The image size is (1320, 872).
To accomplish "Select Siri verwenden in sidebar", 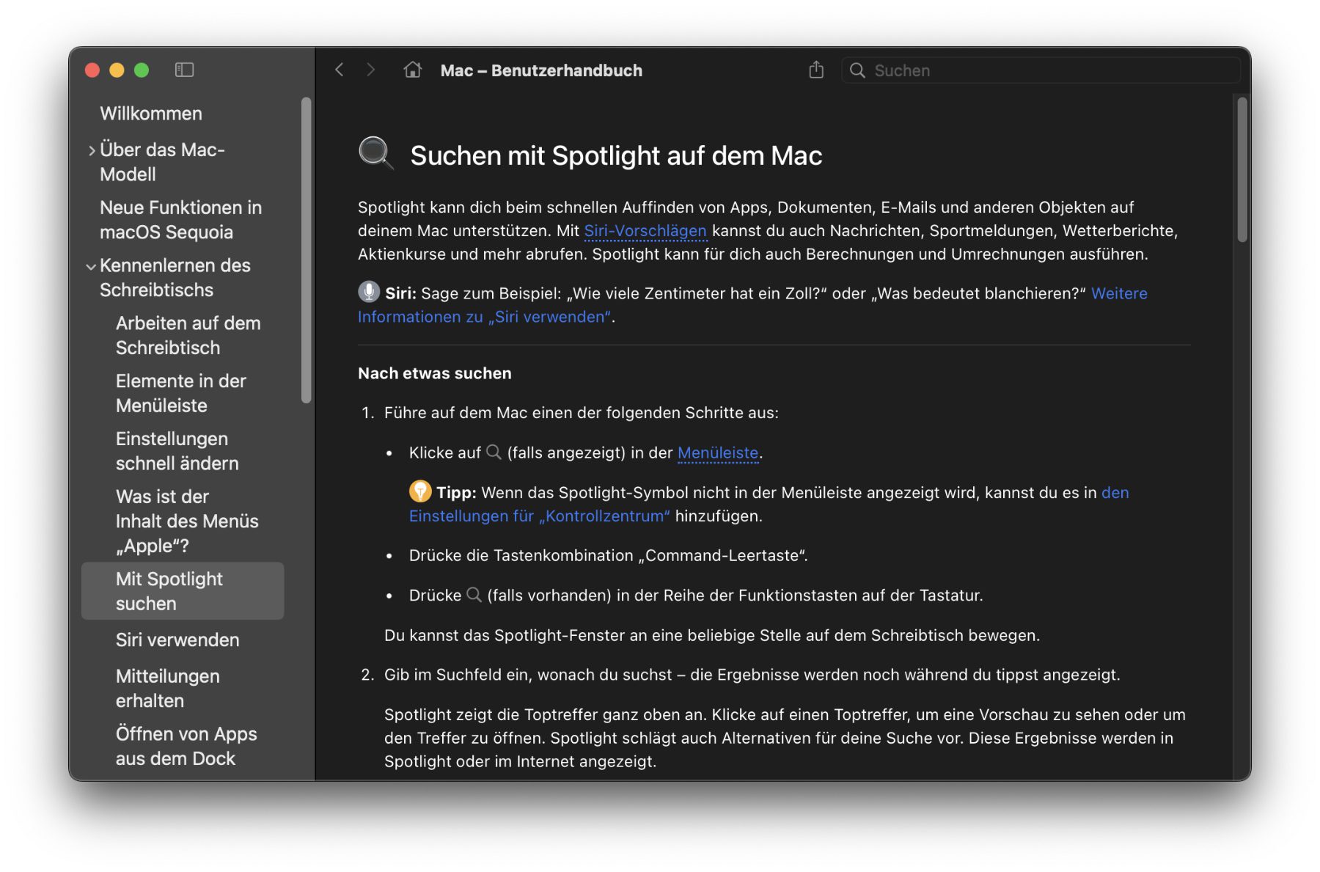I will [177, 640].
